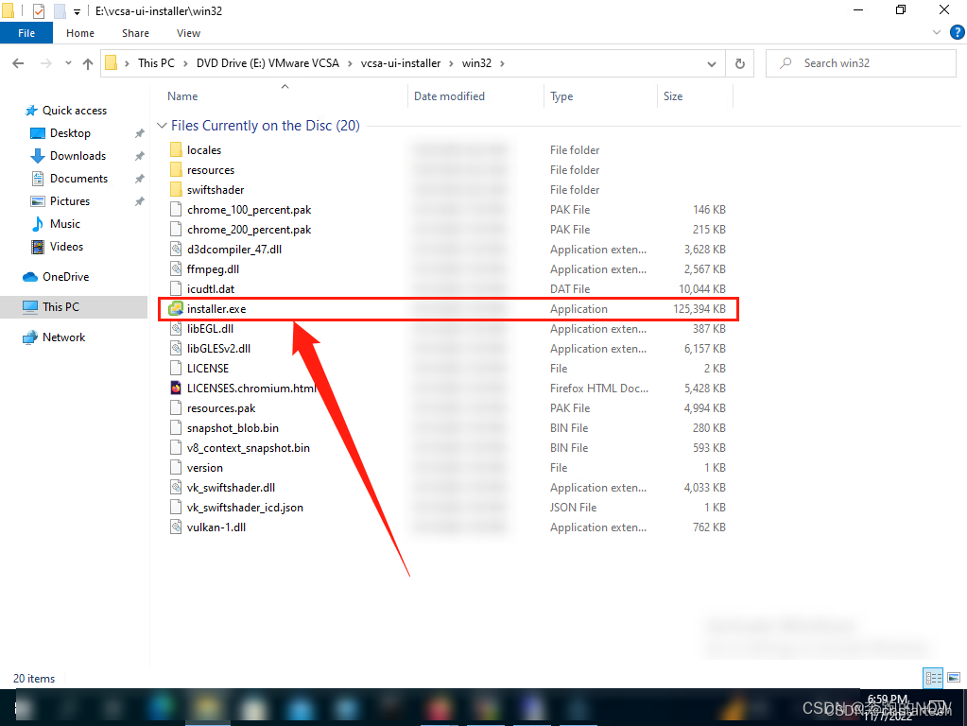The height and width of the screenshot is (726, 967).
Task: Select the LICENSE file
Action: pos(208,369)
